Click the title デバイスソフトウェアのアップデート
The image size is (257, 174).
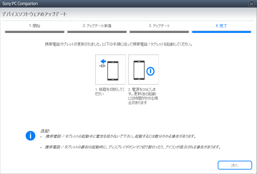35,14
